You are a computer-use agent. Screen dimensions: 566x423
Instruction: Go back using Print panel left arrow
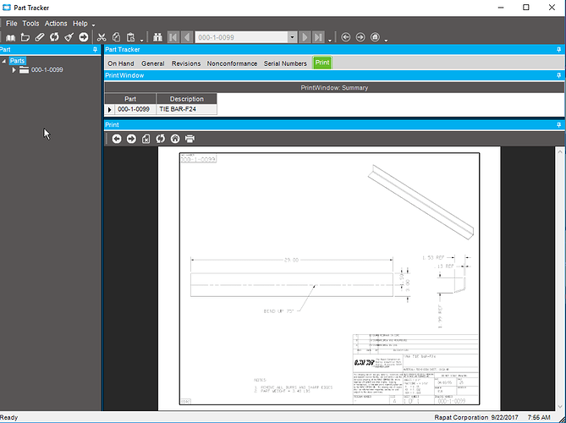click(x=117, y=139)
